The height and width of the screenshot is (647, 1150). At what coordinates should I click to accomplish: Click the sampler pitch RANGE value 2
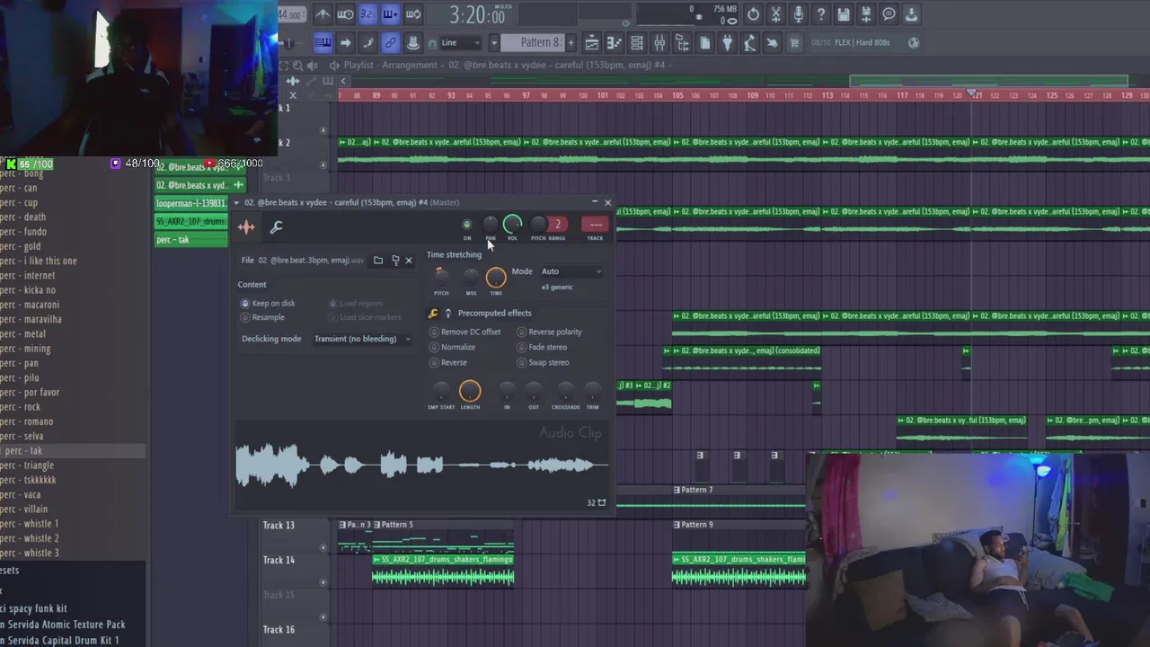point(557,225)
